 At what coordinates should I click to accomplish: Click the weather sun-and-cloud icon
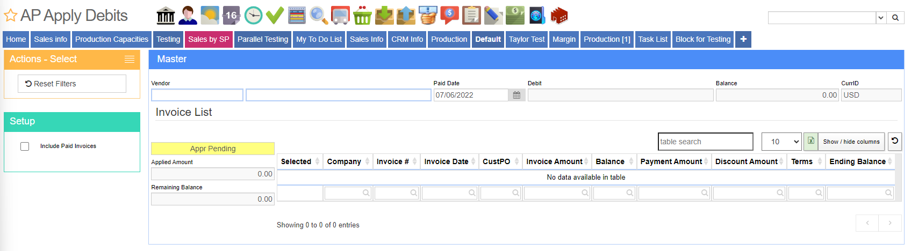coord(210,16)
